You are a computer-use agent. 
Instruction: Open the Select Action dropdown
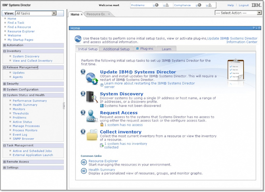click(x=259, y=13)
